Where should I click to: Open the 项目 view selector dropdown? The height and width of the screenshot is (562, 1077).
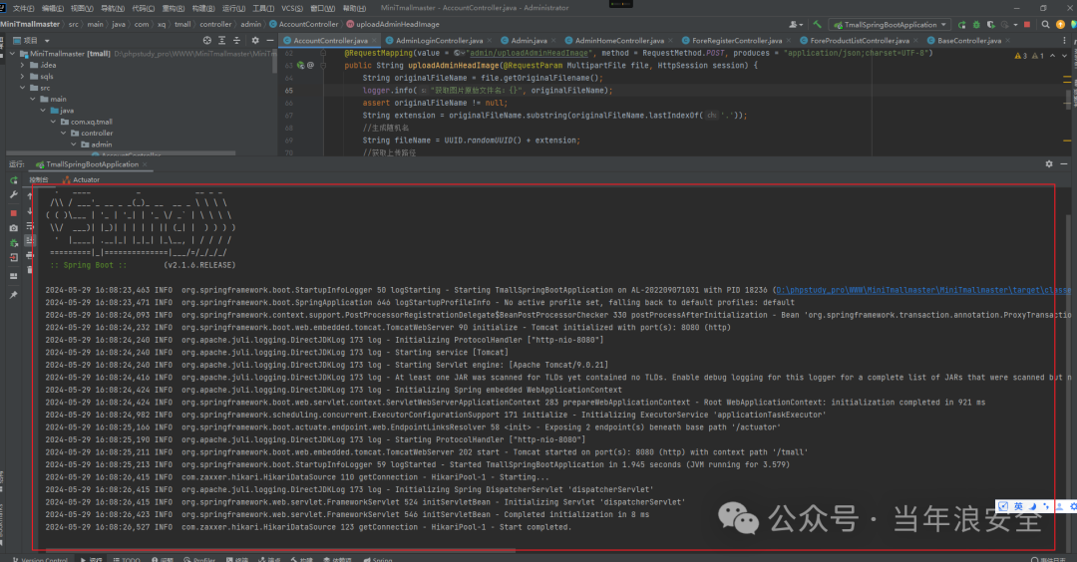point(31,41)
